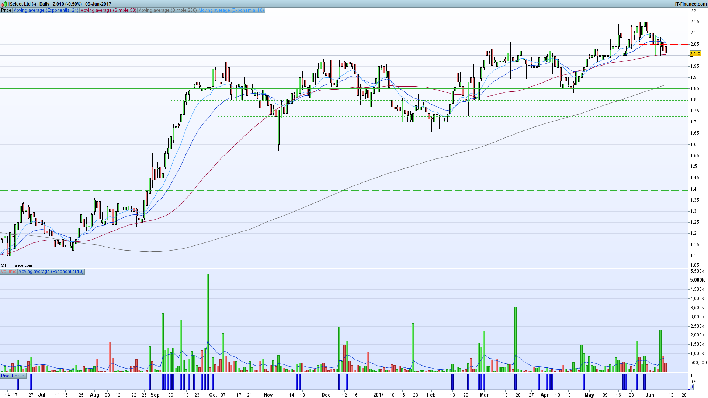The width and height of the screenshot is (708, 398).
Task: Click Moving average (Exponential 21) label
Action: 46,10
